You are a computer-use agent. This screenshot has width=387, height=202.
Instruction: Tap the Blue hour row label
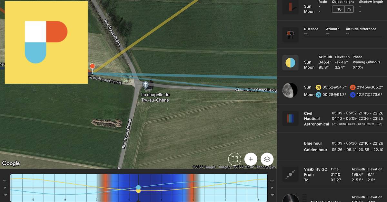coord(313,143)
